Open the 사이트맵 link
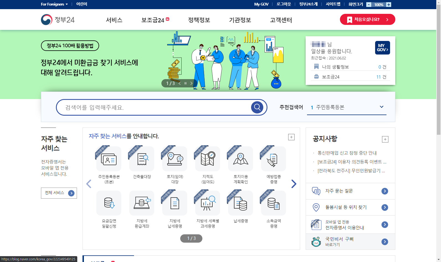The width and height of the screenshot is (441, 262). (x=333, y=4)
